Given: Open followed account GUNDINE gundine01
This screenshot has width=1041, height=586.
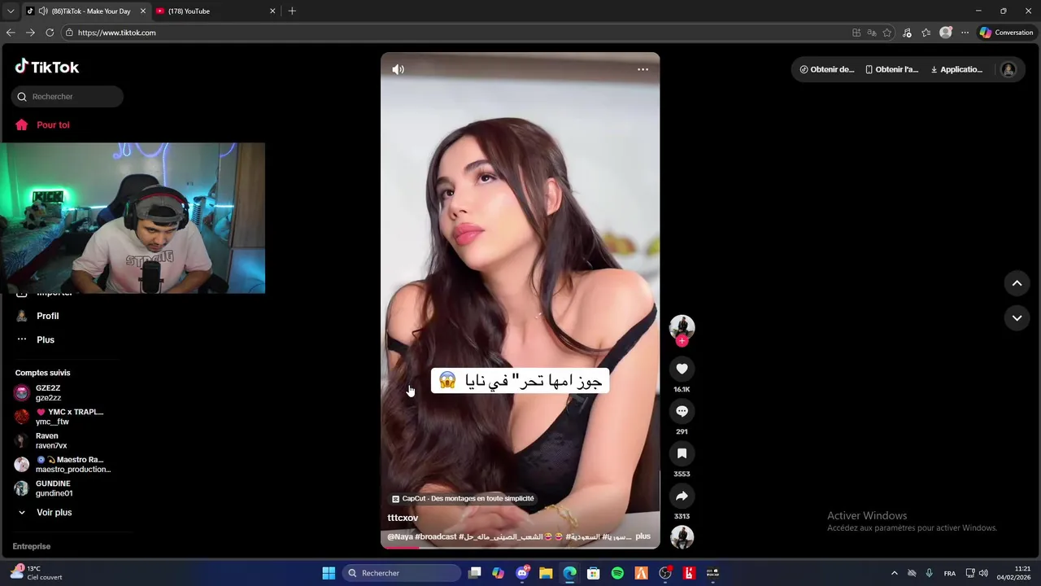Looking at the screenshot, I should click(x=44, y=488).
